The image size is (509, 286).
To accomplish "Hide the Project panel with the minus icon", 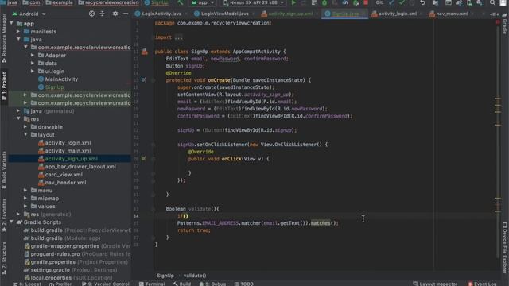I will point(126,14).
